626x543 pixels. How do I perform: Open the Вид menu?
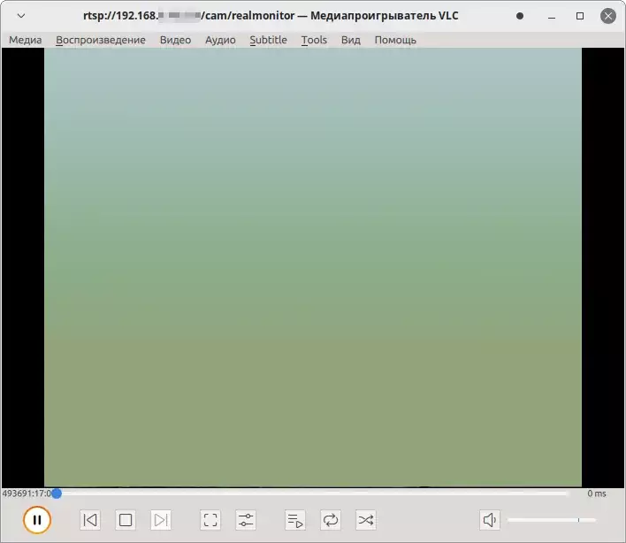click(350, 40)
